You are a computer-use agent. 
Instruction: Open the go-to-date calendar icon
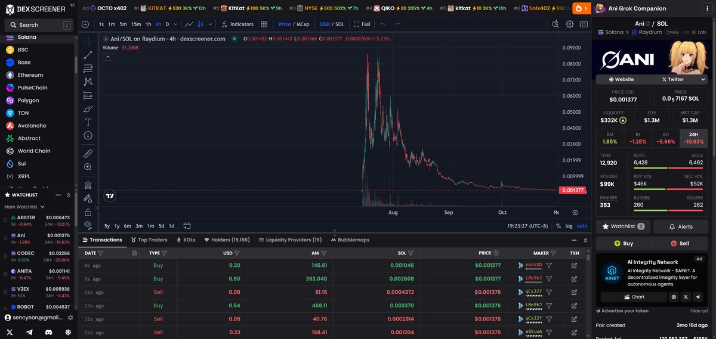(x=187, y=226)
